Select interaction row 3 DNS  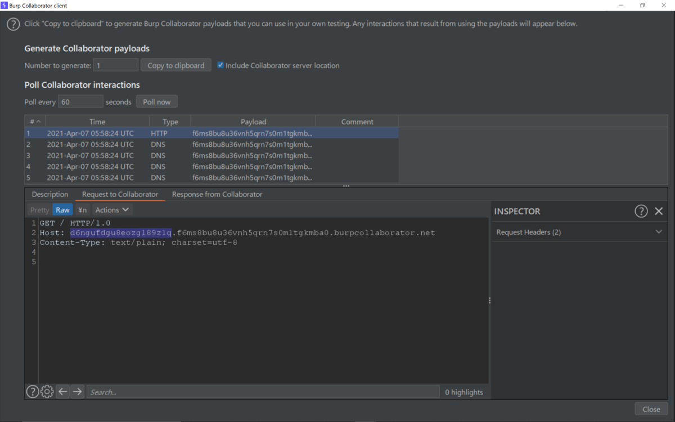pyautogui.click(x=211, y=155)
